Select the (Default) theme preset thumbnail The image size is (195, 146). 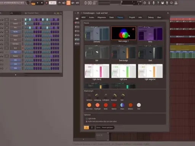97,33
